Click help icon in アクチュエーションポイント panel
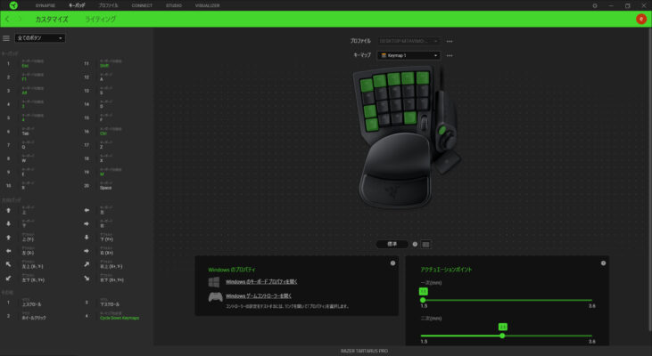 pos(603,263)
